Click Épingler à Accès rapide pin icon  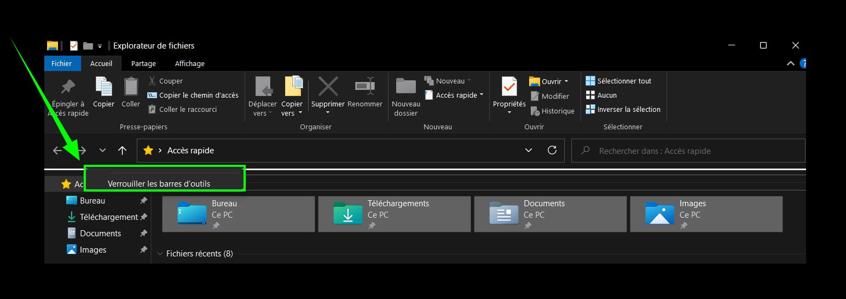(68, 87)
